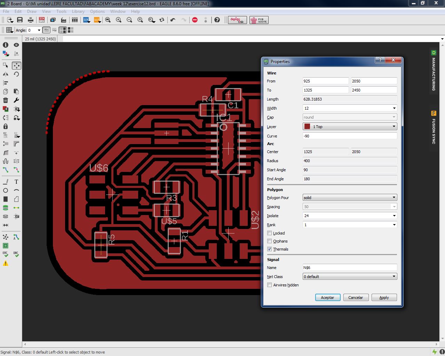Open the Grid dropdown icon
445x356 pixels.
pos(9,30)
